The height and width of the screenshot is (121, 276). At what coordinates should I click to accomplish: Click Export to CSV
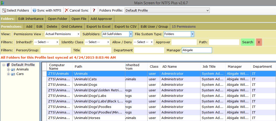pyautogui.click(x=125, y=27)
